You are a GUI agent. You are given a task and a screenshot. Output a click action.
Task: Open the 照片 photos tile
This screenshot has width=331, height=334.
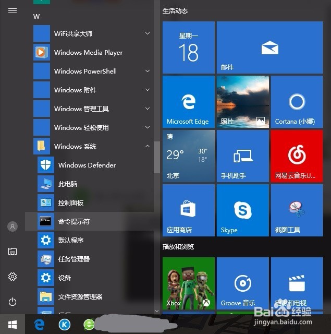click(243, 102)
